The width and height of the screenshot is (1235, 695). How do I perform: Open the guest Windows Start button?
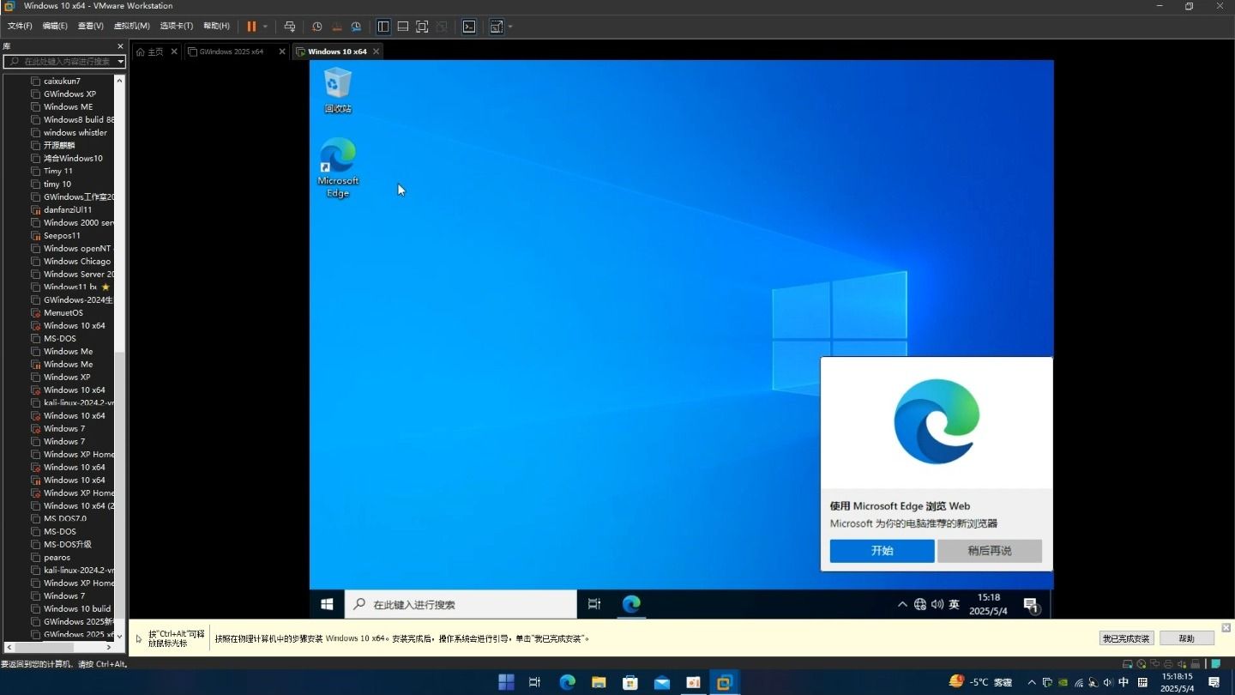pos(327,605)
